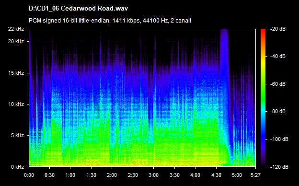Click the '5:00' time axis label
Viewport: 299px width, 186px height.
[x=237, y=175]
